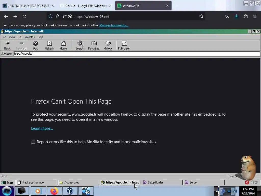Click the Firefox Can't Open This Page heading
The image size is (261, 196).
coord(71,101)
